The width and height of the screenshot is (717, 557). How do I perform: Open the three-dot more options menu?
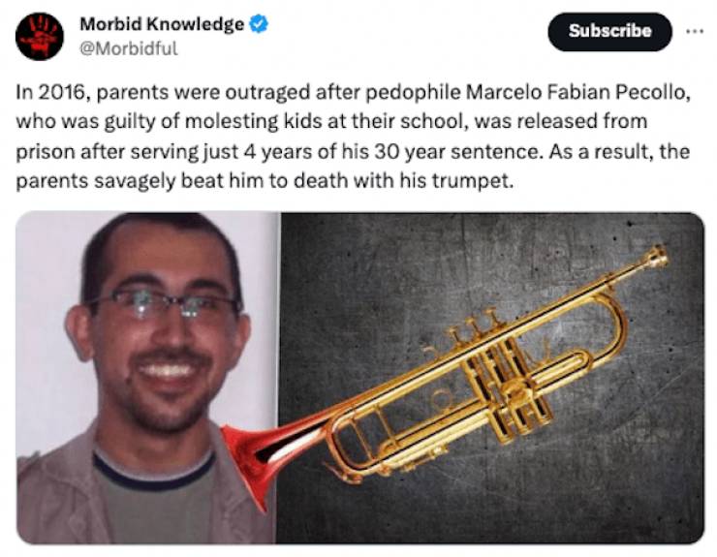695,32
